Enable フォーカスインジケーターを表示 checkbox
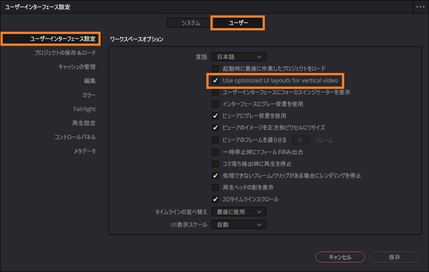This screenshot has width=429, height=272. pos(215,92)
